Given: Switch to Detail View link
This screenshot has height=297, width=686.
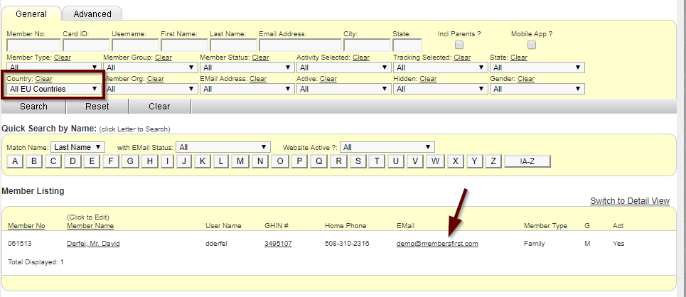Looking at the screenshot, I should [630, 201].
